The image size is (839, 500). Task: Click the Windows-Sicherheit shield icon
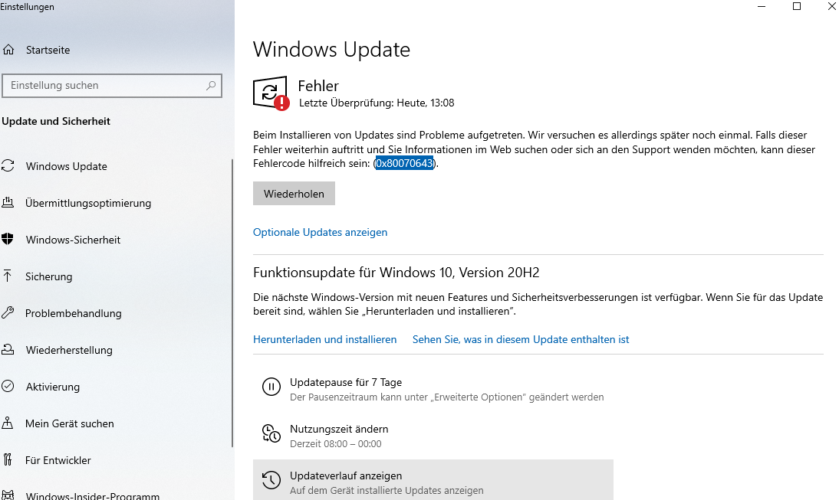[x=8, y=240]
